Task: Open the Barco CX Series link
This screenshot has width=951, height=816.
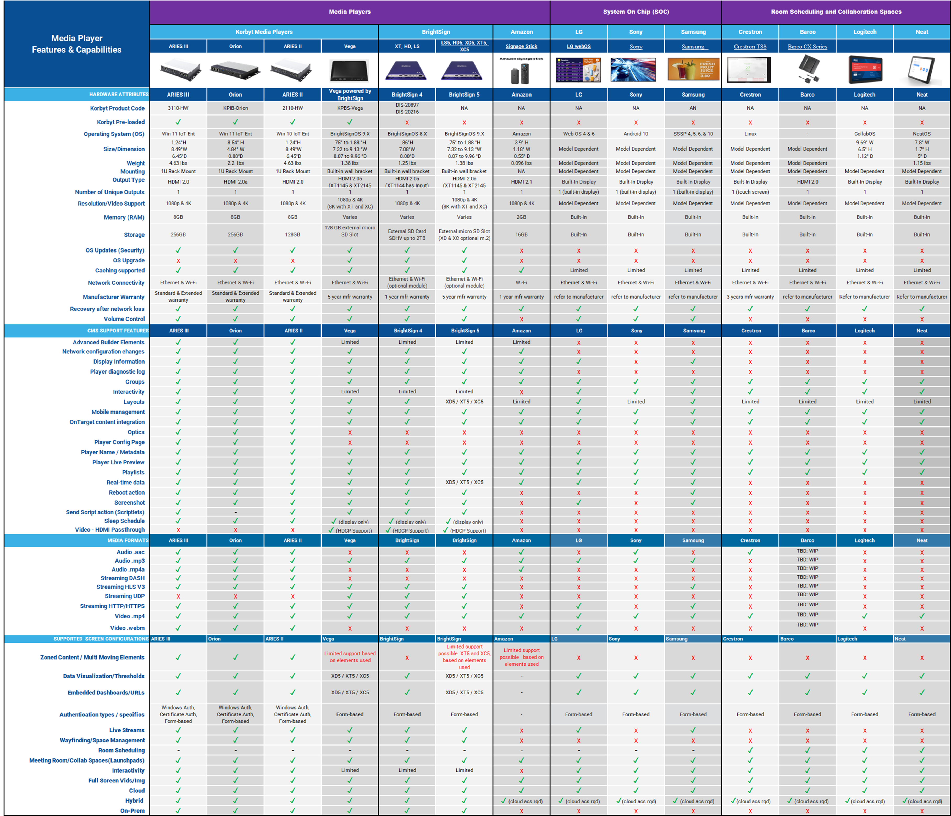Action: 807,46
